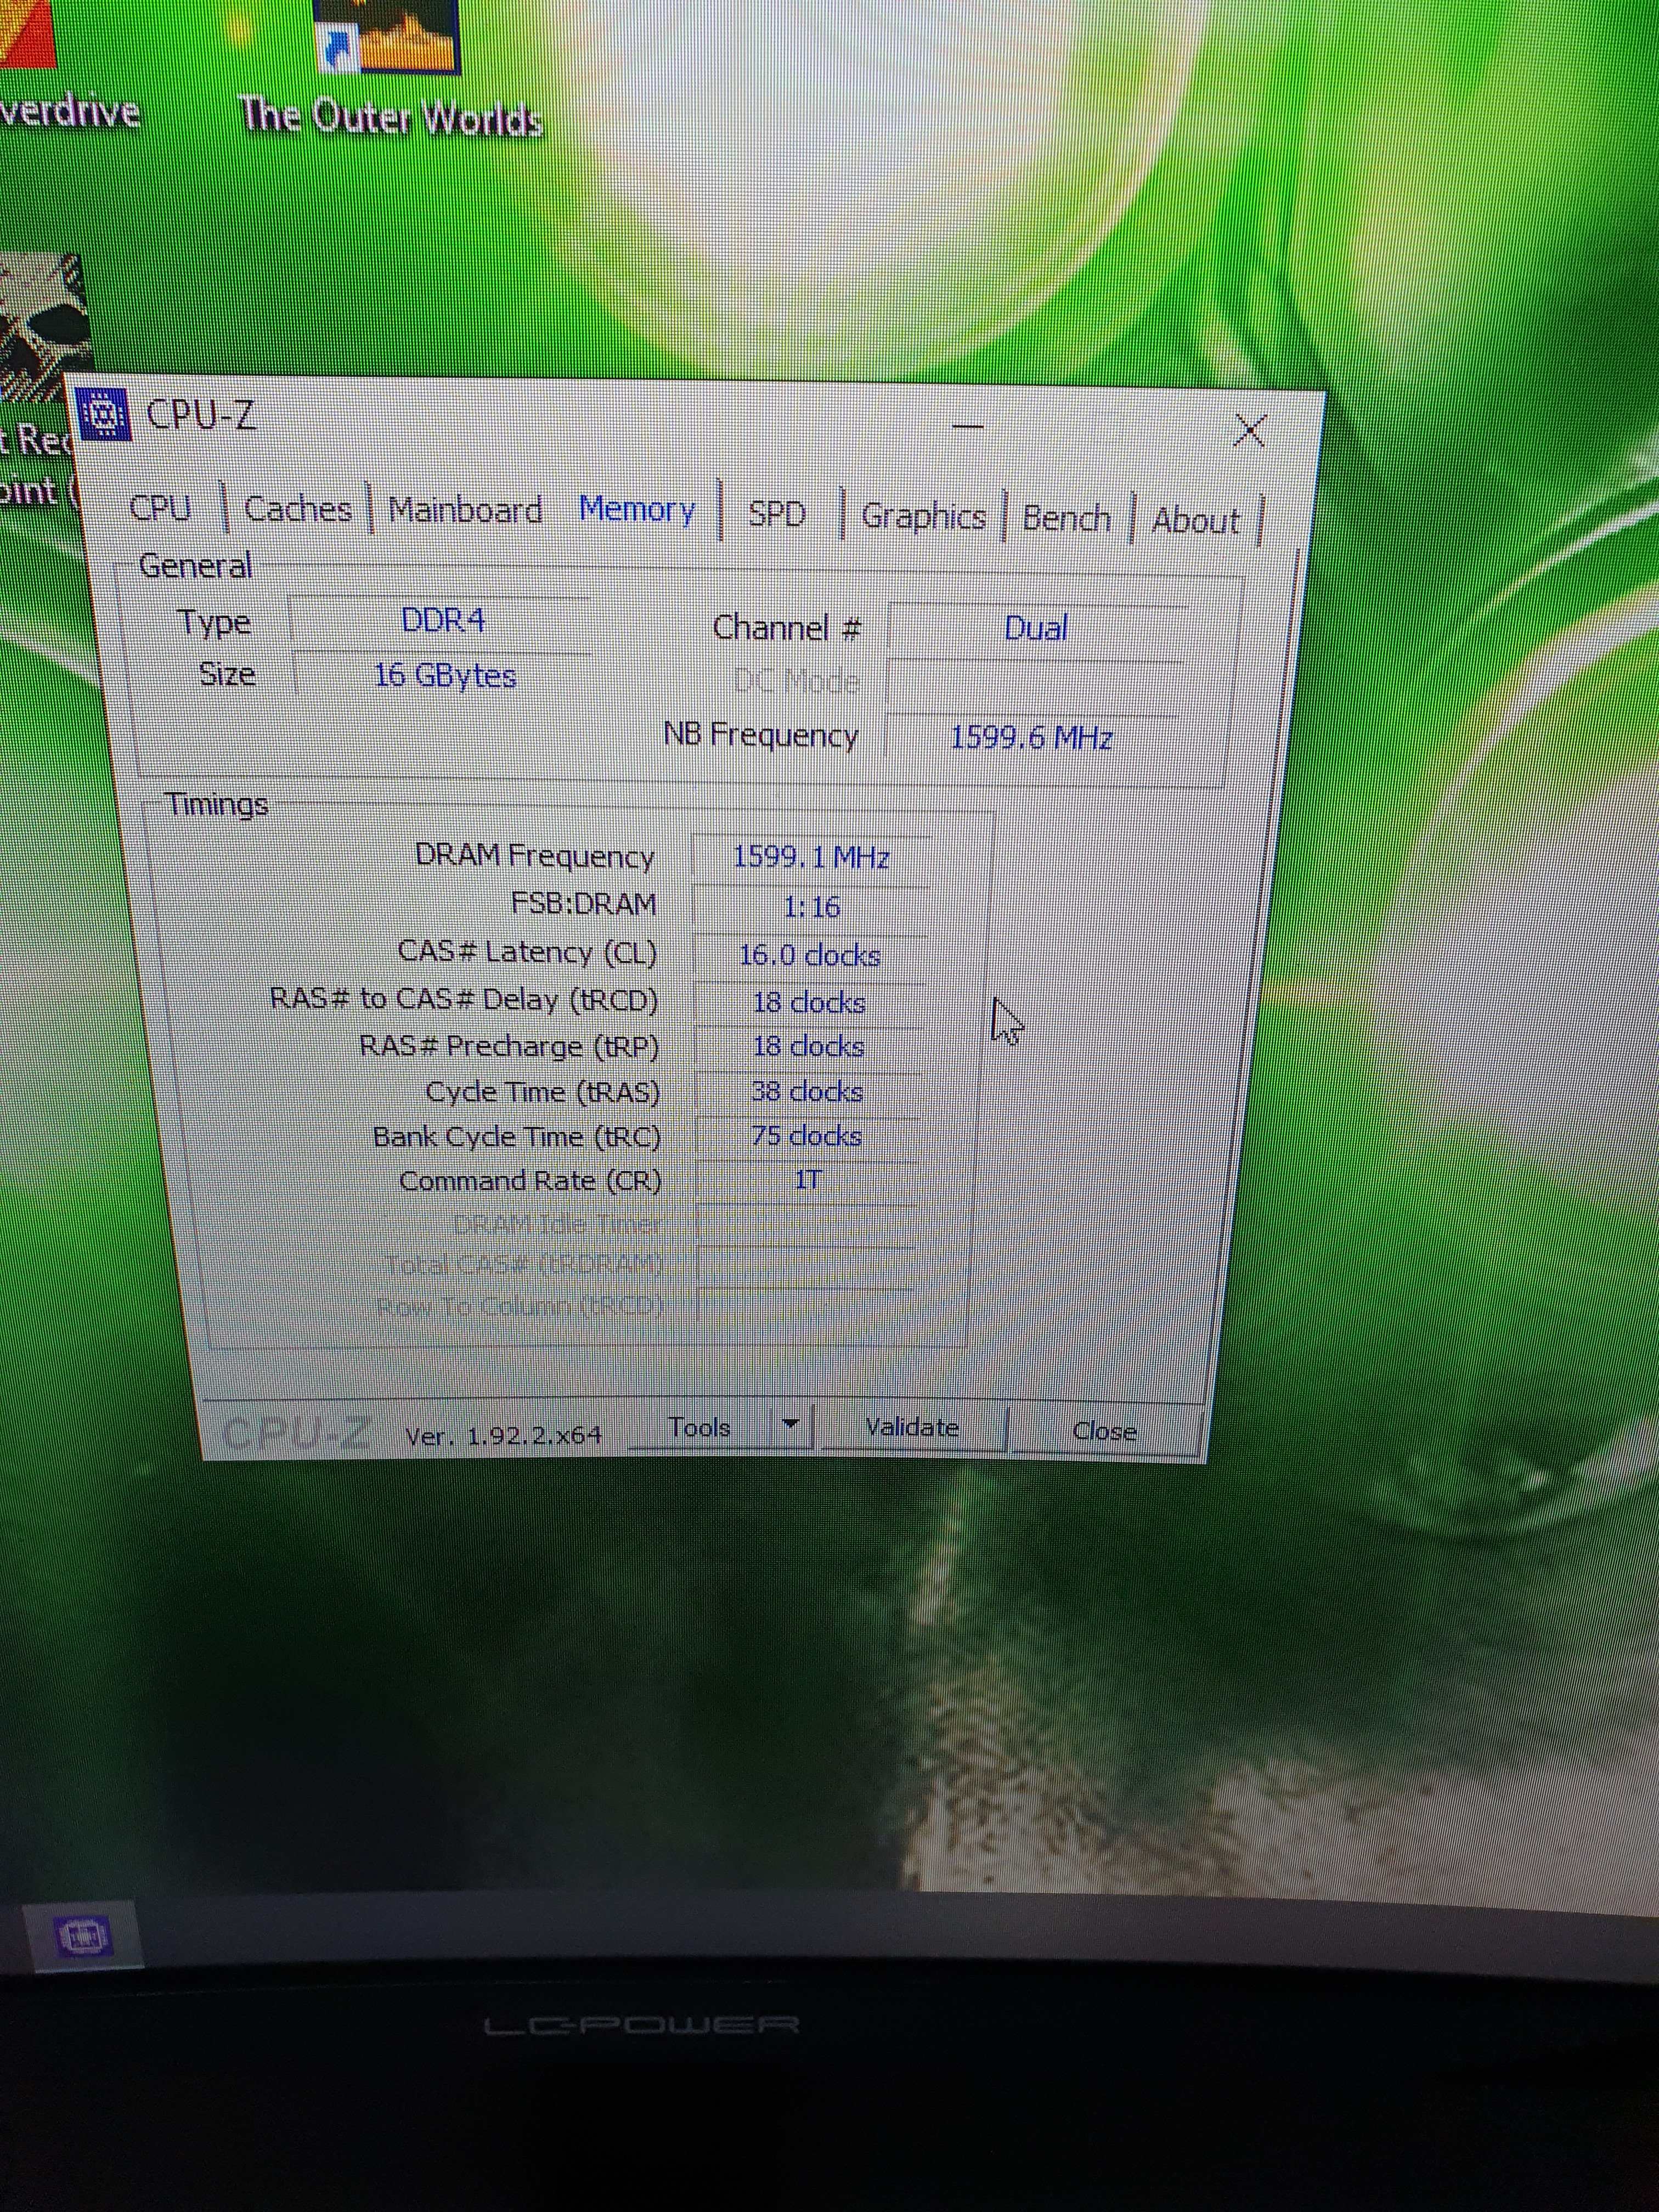Switch to the CPU tab
The image size is (1659, 2212).
pos(160,508)
